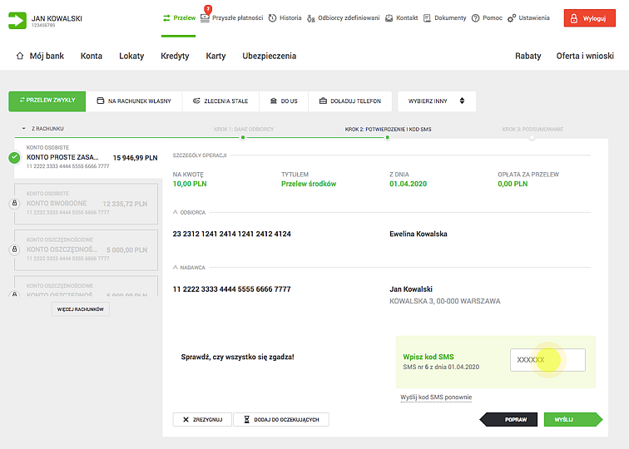Click the Więcej rachunków button
This screenshot has width=629, height=449.
click(80, 309)
